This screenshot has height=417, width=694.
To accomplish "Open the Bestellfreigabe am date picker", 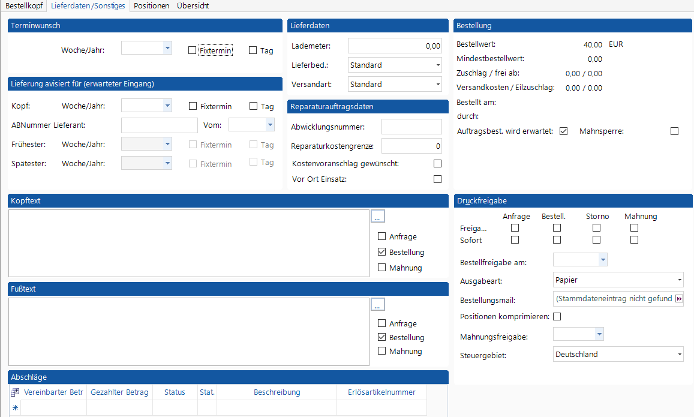I will point(602,260).
